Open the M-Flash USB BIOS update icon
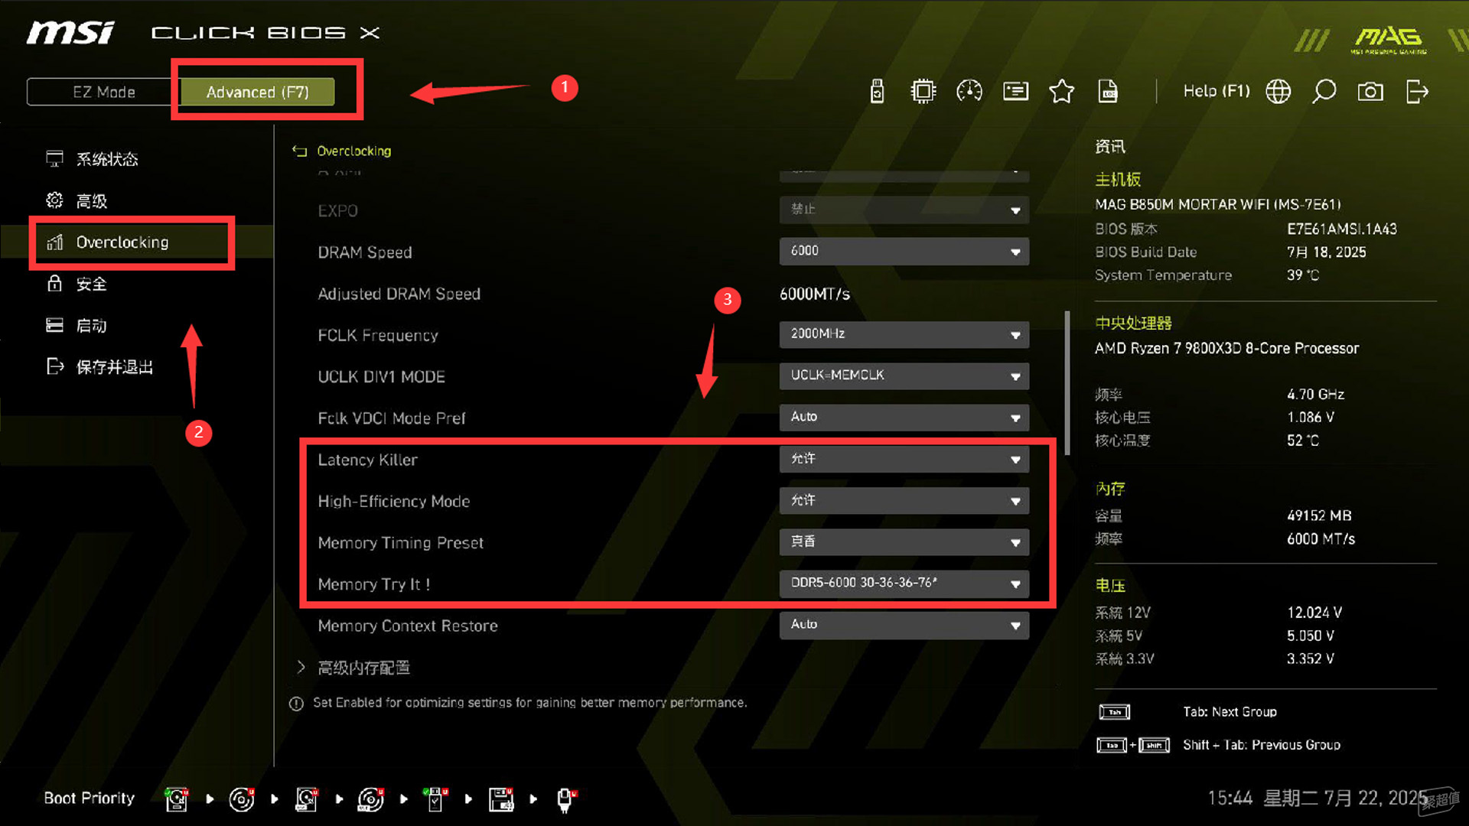The image size is (1469, 826). point(878,92)
